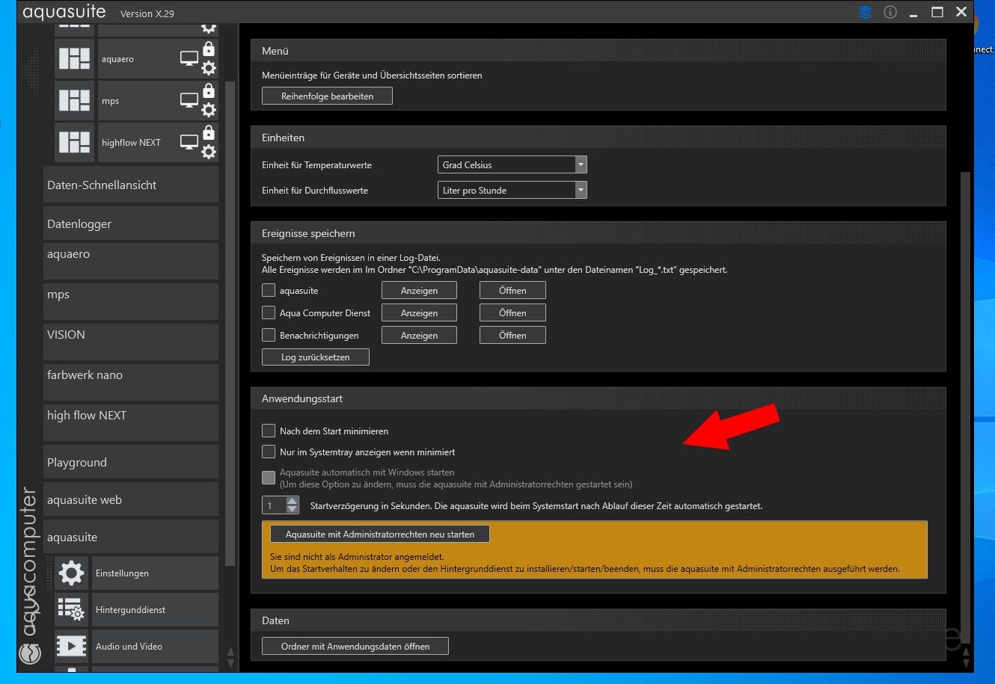This screenshot has height=684, width=995.
Task: Open the mps overview page layout icon
Action: [74, 101]
